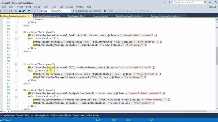Click the Open File folder icon
The width and height of the screenshot is (218, 122).
coord(16,11)
